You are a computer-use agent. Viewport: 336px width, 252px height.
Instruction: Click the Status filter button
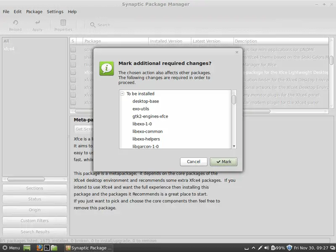tap(35, 199)
